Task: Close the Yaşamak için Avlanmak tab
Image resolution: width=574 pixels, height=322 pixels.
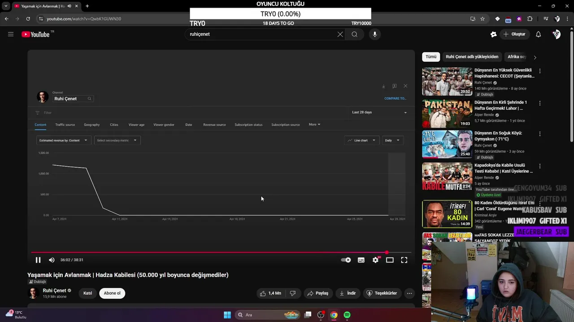Action: coord(77,6)
